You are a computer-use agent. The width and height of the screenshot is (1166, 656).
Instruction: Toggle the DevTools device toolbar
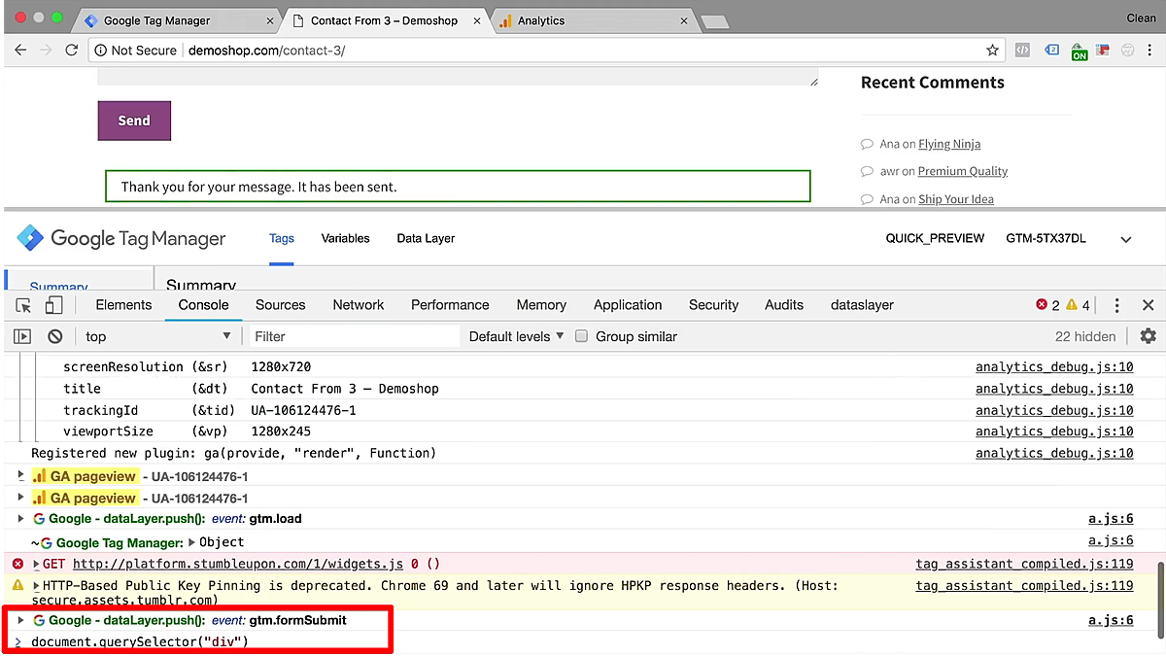(53, 305)
